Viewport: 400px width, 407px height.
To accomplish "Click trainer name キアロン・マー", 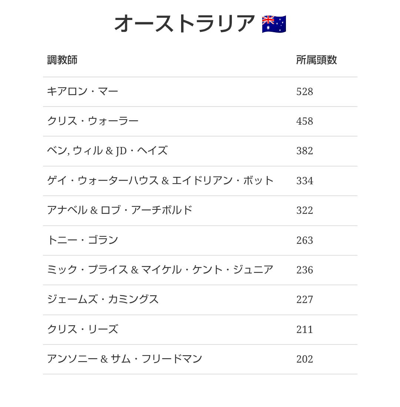I will click(x=83, y=91).
